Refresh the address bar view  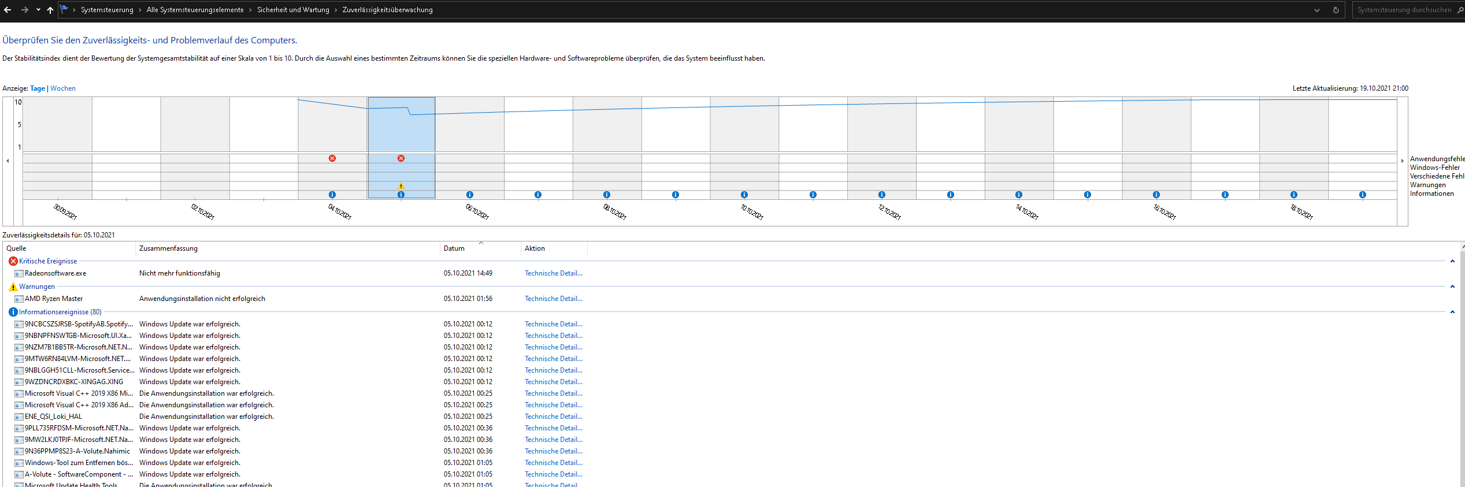pos(1336,10)
